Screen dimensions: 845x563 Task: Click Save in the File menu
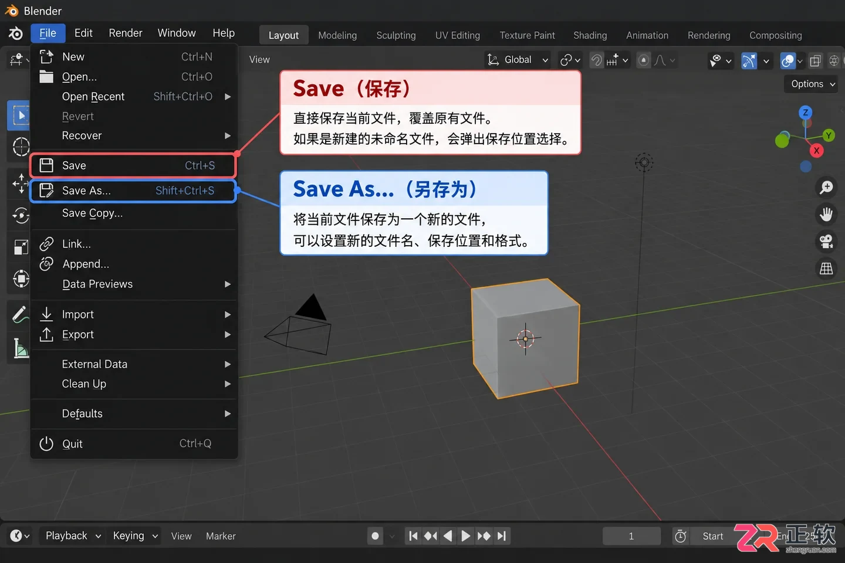point(134,165)
